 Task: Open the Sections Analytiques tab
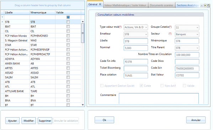(187, 5)
